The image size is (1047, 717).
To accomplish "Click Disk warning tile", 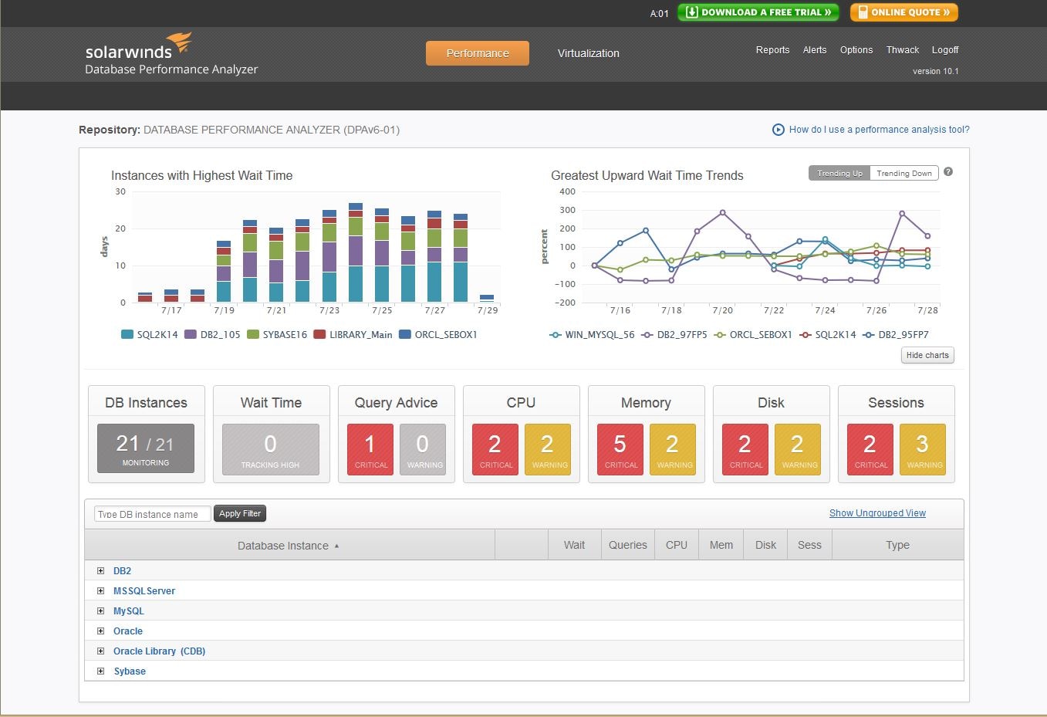I will click(x=798, y=448).
